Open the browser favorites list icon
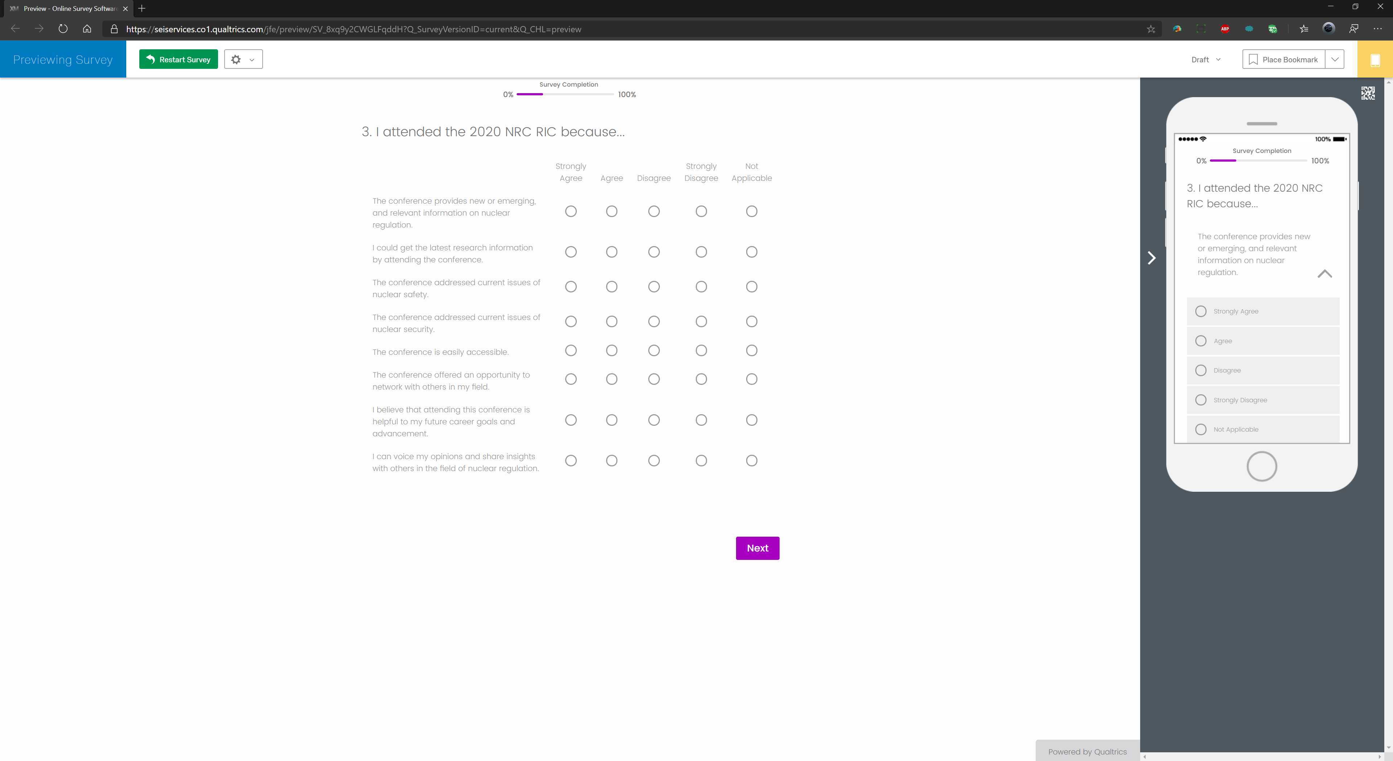Screen dimensions: 1393x761 pos(1304,29)
